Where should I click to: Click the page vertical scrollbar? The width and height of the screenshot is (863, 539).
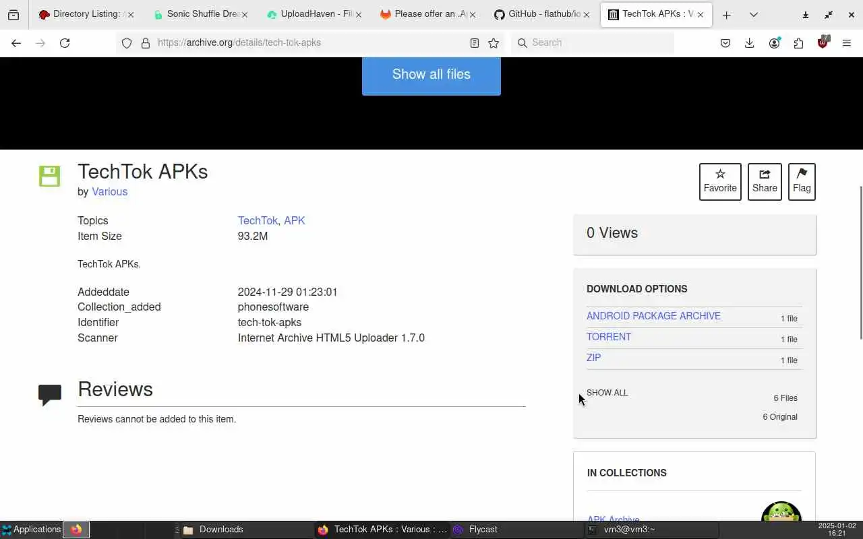[860, 263]
